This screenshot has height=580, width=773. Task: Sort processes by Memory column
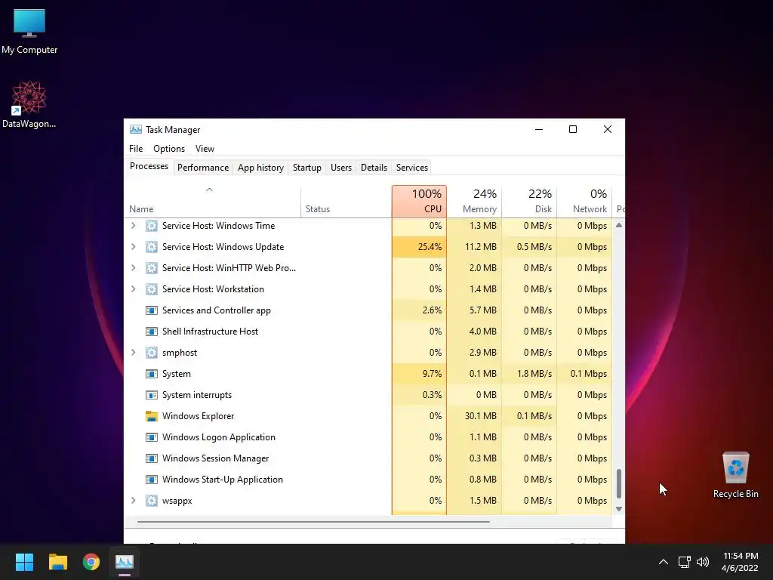tap(474, 201)
